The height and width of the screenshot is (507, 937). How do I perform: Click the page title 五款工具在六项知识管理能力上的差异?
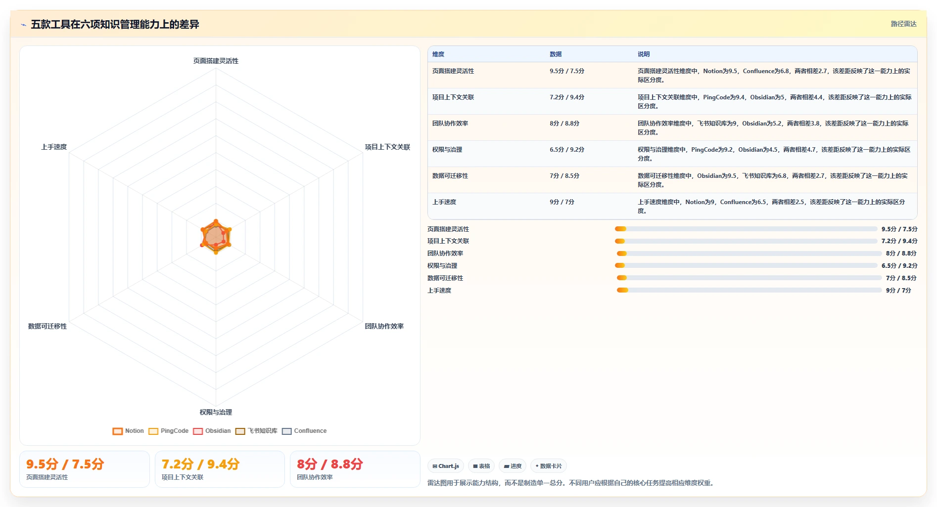115,25
